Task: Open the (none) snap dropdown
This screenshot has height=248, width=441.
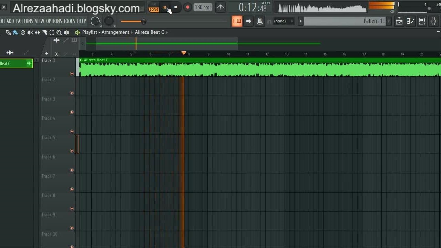Action: tap(283, 21)
